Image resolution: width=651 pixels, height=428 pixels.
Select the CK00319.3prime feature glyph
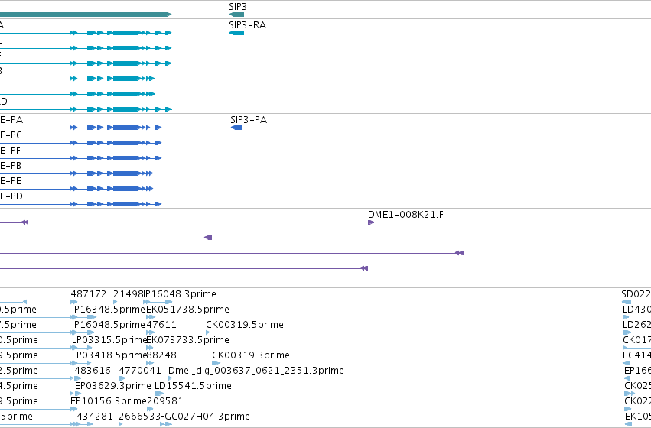pyautogui.click(x=216, y=363)
